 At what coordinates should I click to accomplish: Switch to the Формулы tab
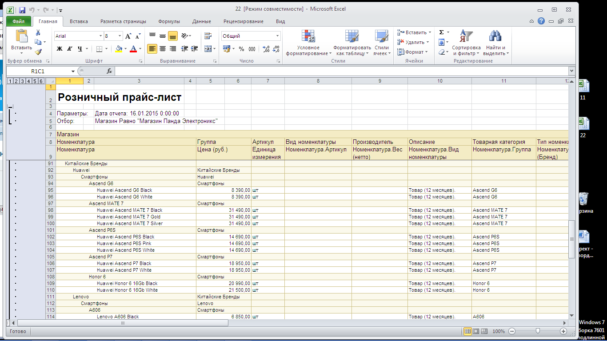click(169, 21)
